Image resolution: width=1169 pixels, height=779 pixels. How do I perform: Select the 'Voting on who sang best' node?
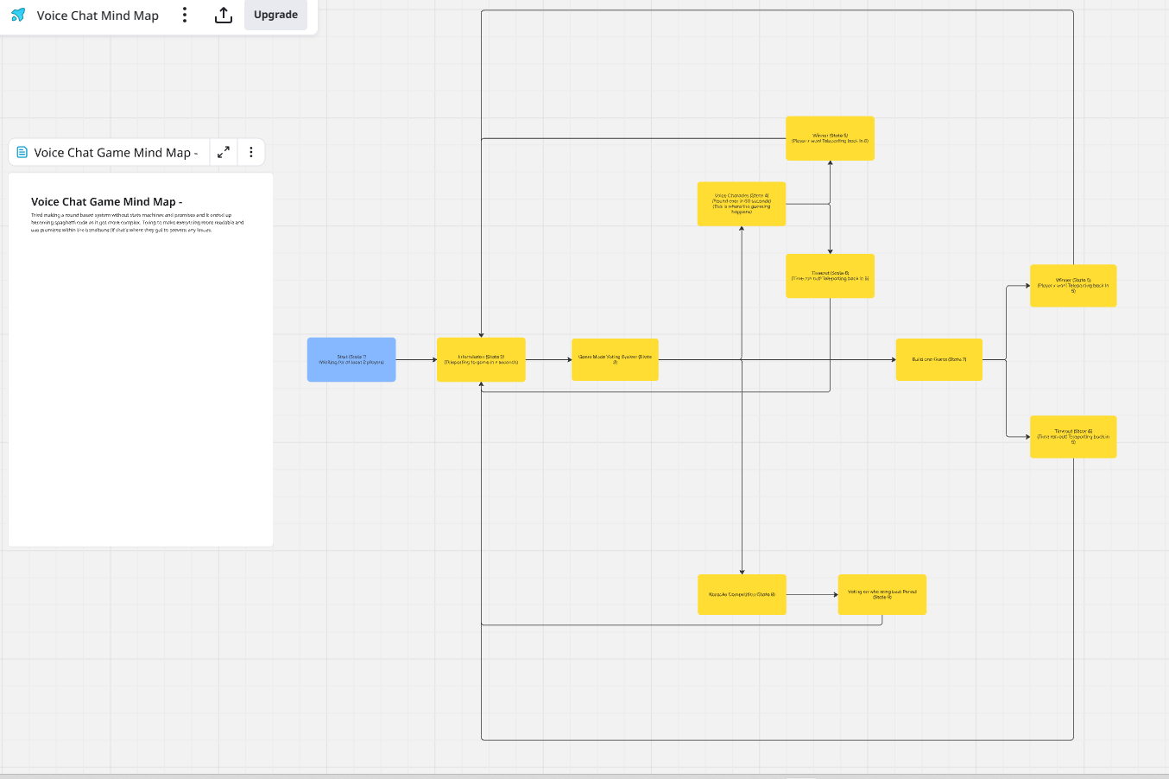[x=882, y=594]
